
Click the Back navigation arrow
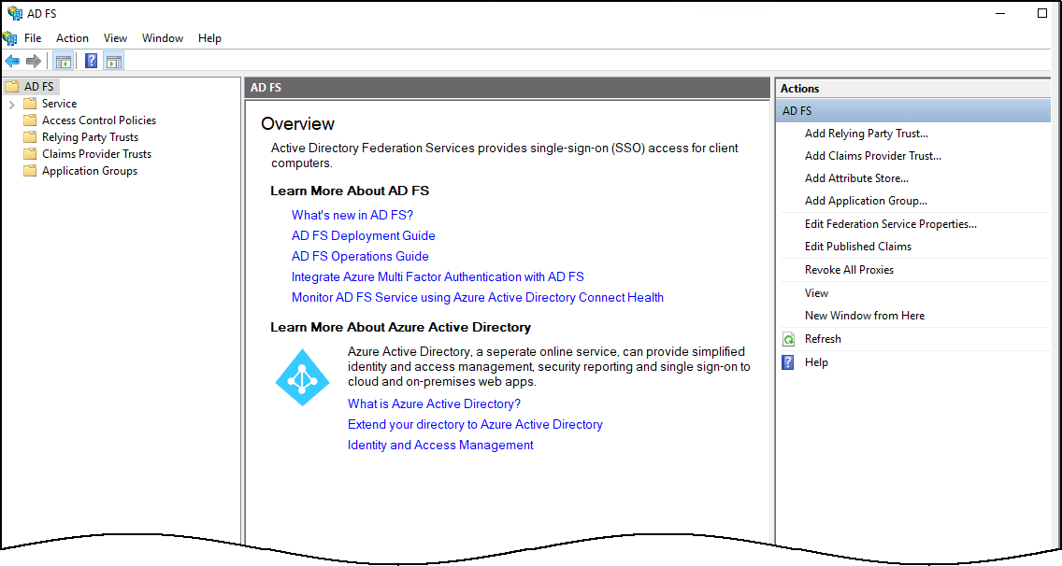12,60
